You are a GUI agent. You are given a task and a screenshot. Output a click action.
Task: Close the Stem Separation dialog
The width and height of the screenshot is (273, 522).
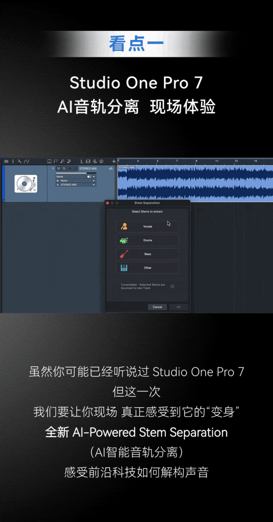[x=107, y=203]
